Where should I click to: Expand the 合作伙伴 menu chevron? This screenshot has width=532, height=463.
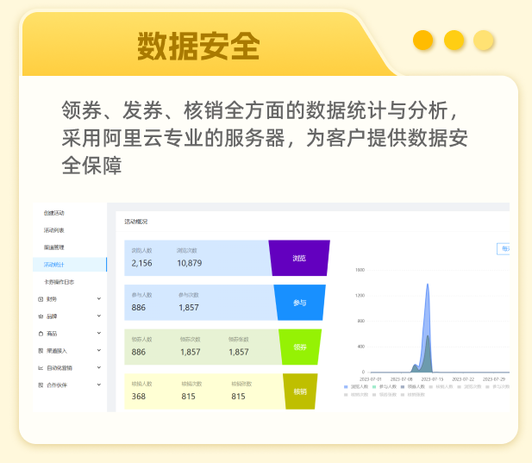[99, 385]
